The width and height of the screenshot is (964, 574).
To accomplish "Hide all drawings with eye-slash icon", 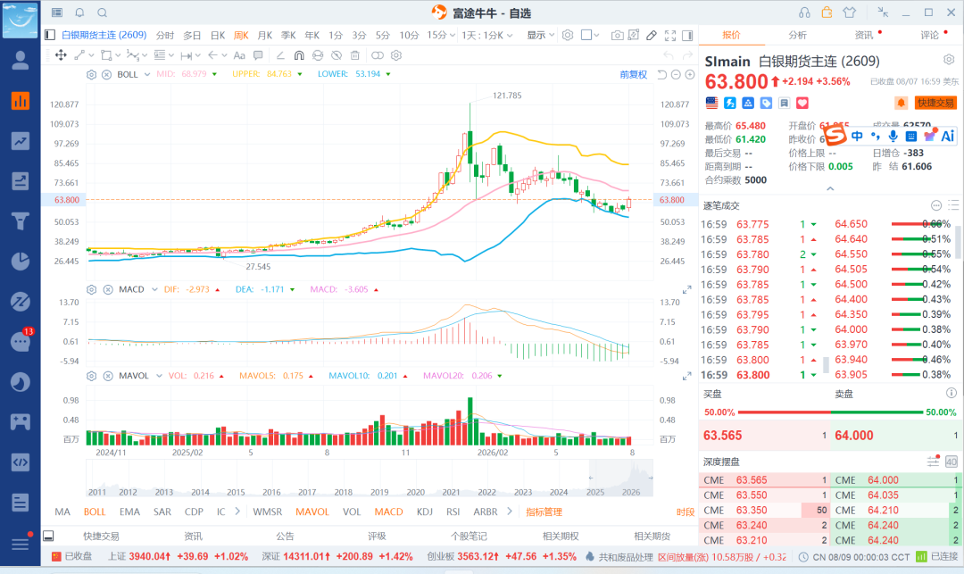I will pyautogui.click(x=337, y=55).
